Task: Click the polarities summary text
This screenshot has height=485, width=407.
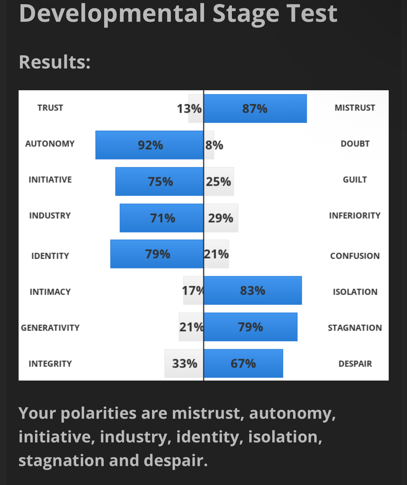Action: (x=177, y=437)
